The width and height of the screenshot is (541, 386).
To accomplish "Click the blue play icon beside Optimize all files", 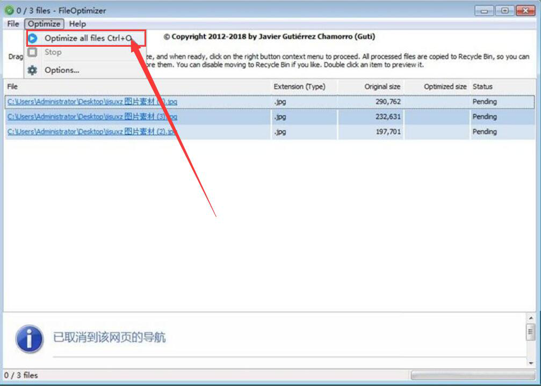I will (32, 38).
